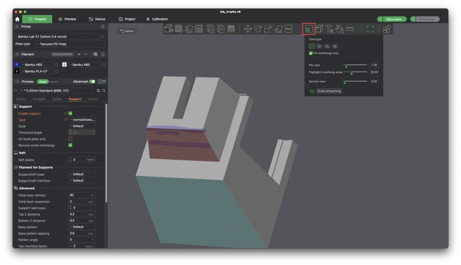Open Support/raft base filament dropdown
This screenshot has width=461, height=265.
pos(82,174)
